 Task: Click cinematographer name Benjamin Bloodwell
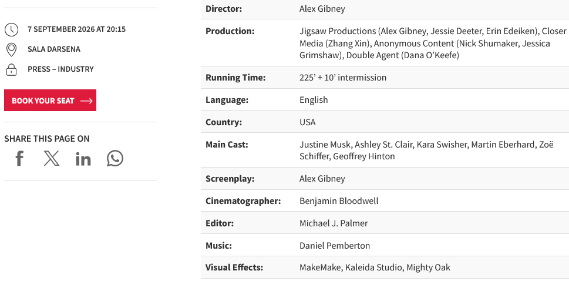coord(339,201)
